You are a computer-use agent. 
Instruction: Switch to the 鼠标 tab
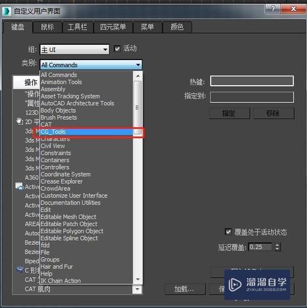pos(47,27)
